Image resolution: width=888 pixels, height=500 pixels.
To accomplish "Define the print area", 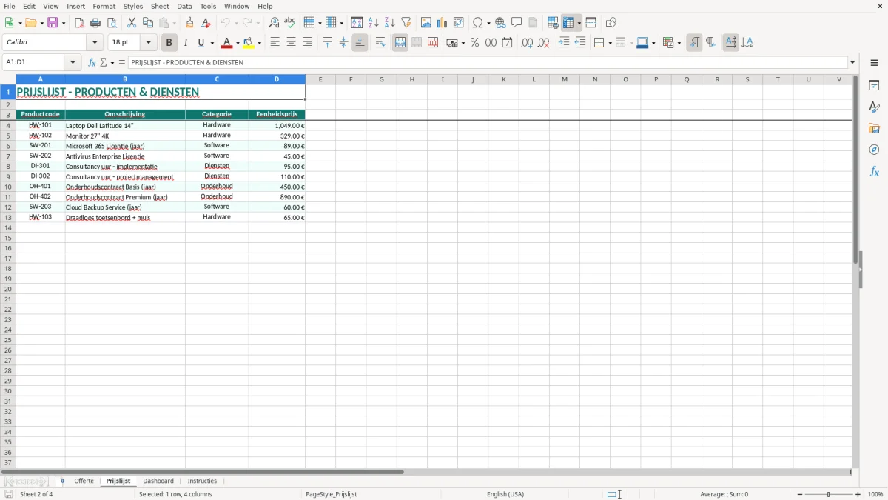I will pos(553,23).
